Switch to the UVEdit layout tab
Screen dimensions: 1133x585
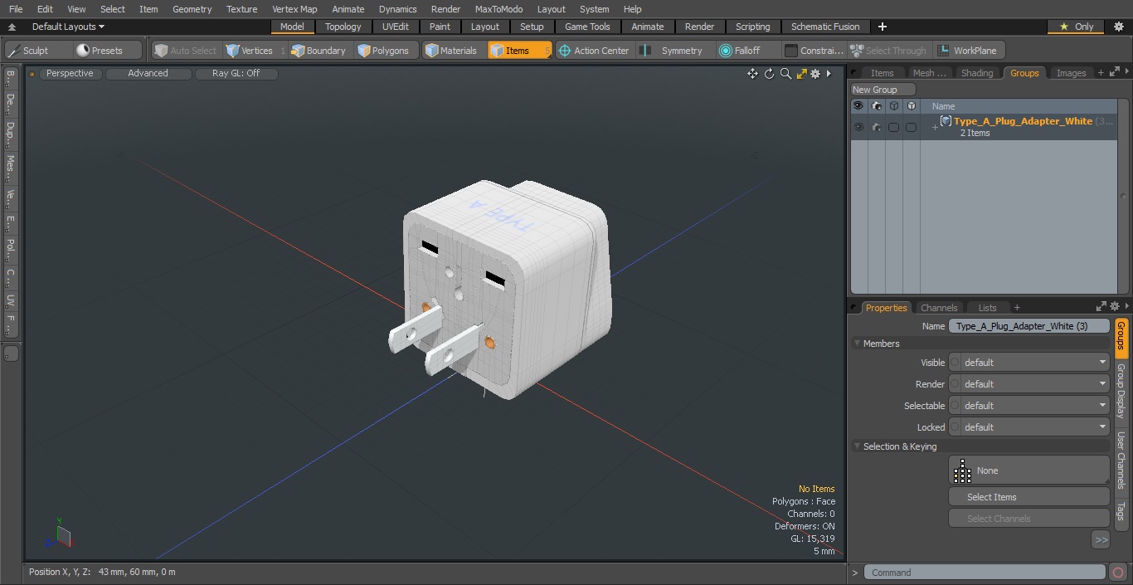pyautogui.click(x=396, y=27)
